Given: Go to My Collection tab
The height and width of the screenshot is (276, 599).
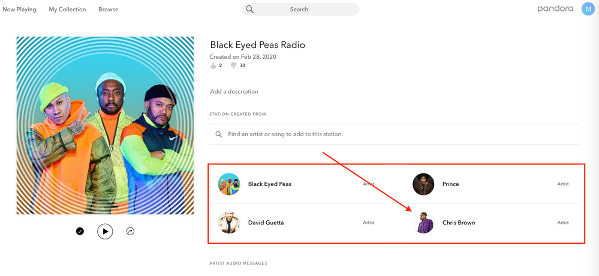Looking at the screenshot, I should coord(67,10).
